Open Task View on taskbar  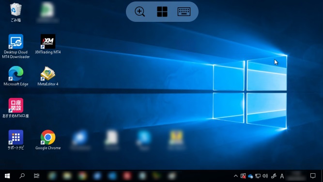[36, 176]
